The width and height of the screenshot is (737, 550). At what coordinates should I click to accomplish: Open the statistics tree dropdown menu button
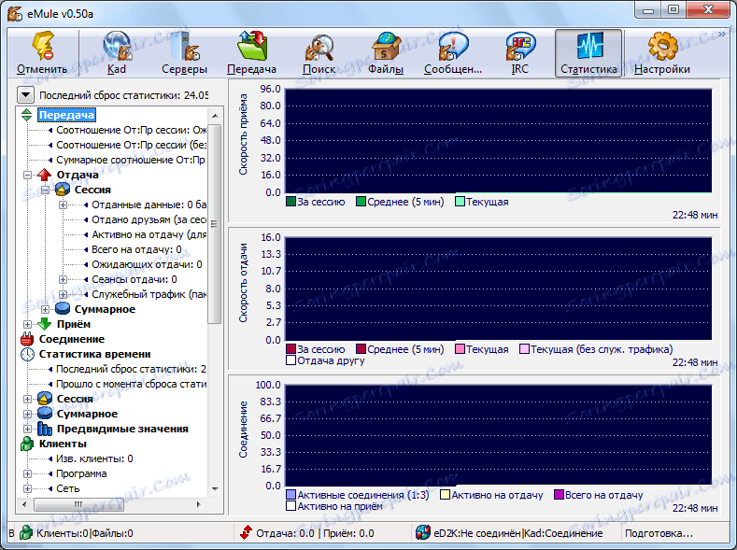point(26,94)
